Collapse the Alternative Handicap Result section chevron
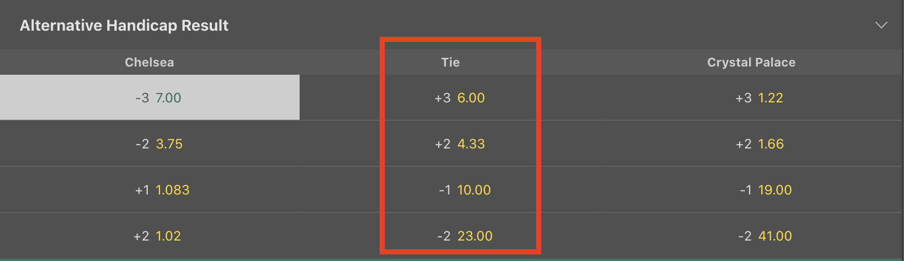The image size is (904, 261). pyautogui.click(x=881, y=25)
